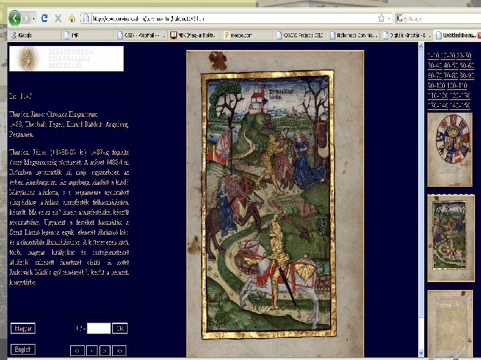The image size is (481, 360).
Task: Go to previous page with < button
Action: click(x=92, y=351)
